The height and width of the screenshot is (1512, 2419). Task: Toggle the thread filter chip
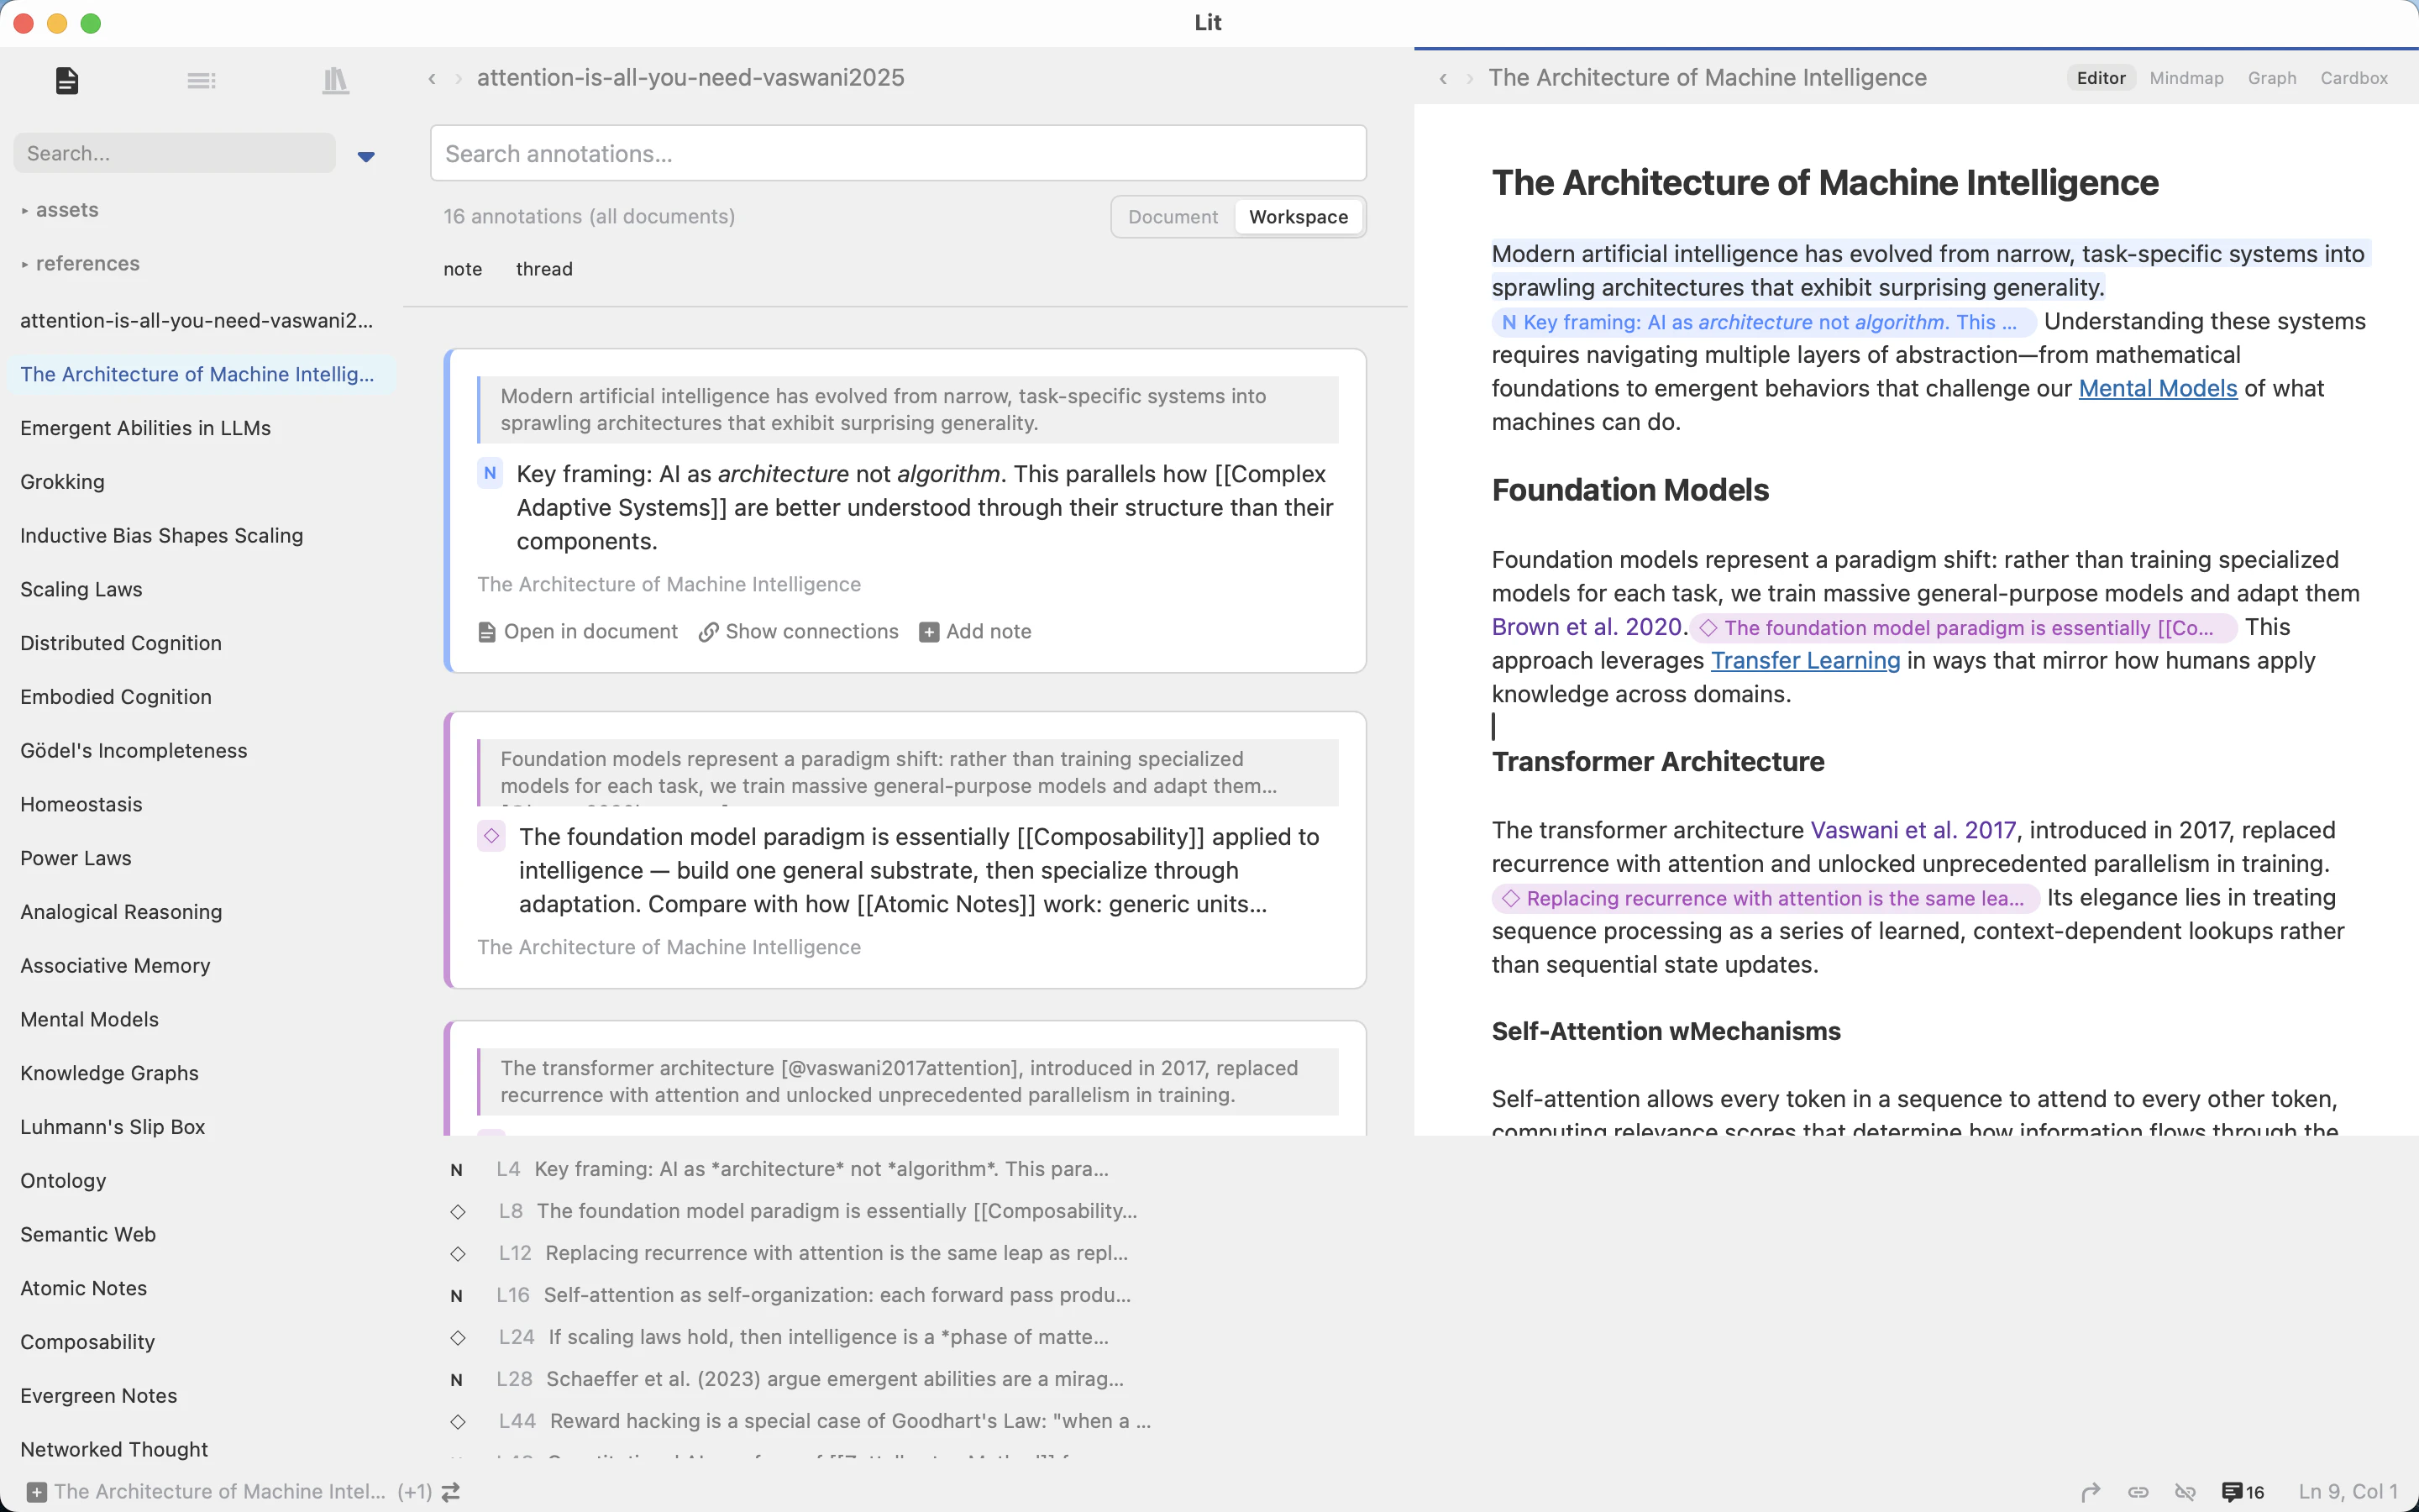543,269
